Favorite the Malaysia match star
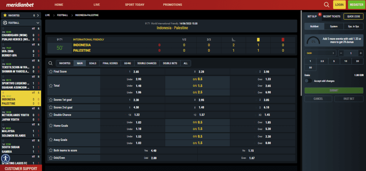 [3, 125]
